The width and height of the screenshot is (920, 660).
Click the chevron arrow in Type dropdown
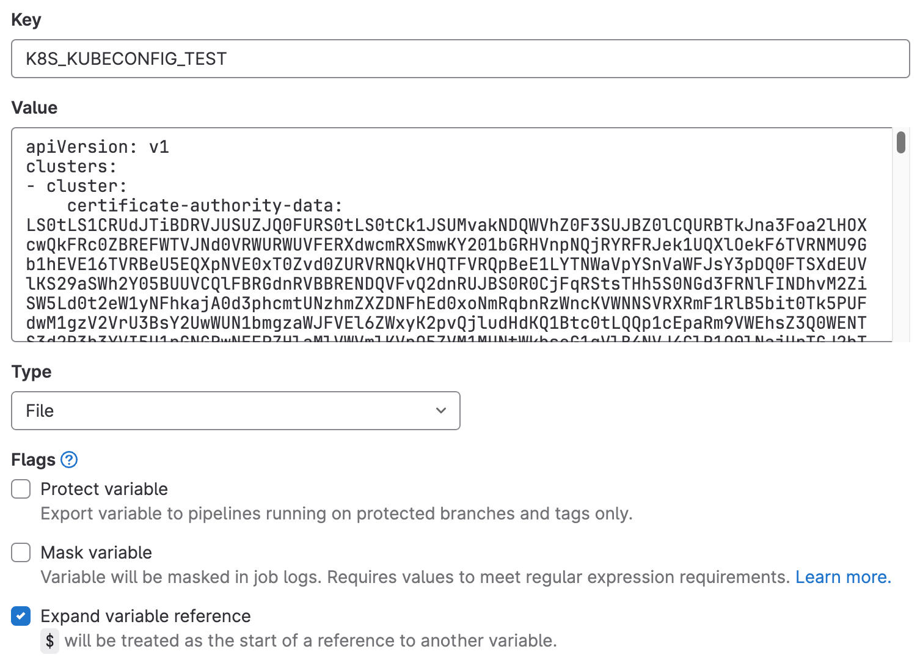pos(441,411)
